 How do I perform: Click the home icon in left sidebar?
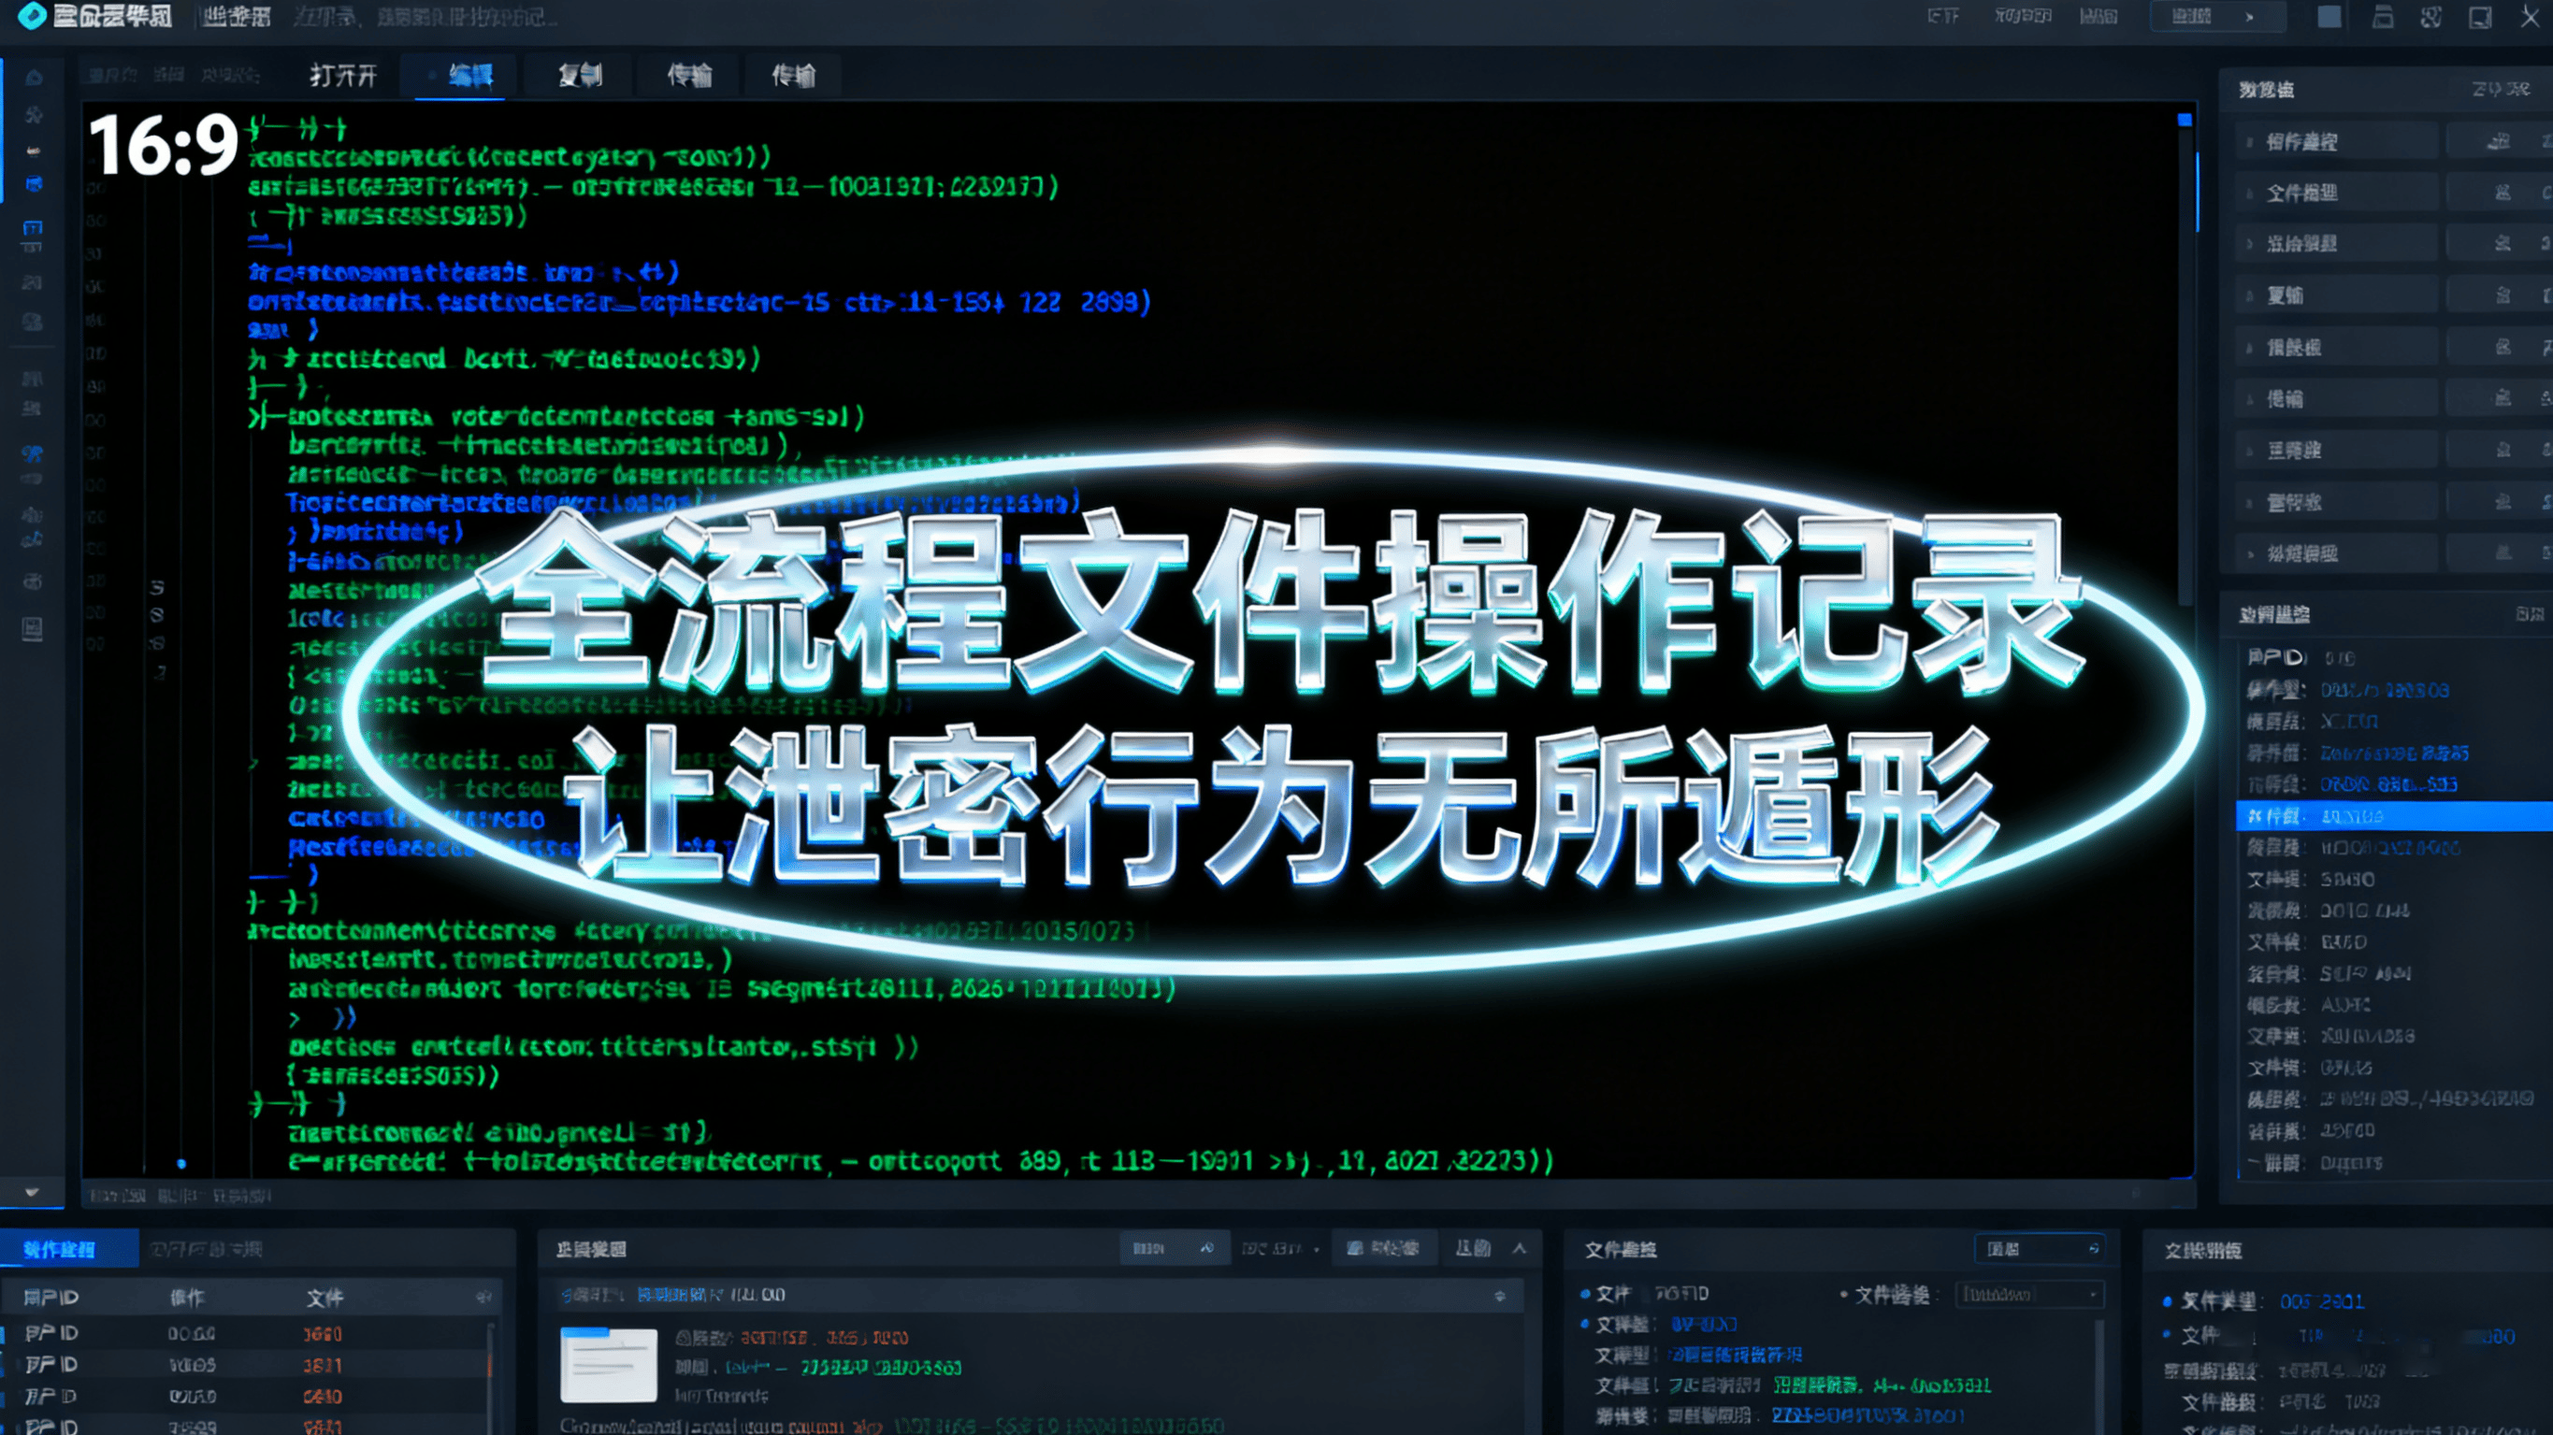point(34,78)
